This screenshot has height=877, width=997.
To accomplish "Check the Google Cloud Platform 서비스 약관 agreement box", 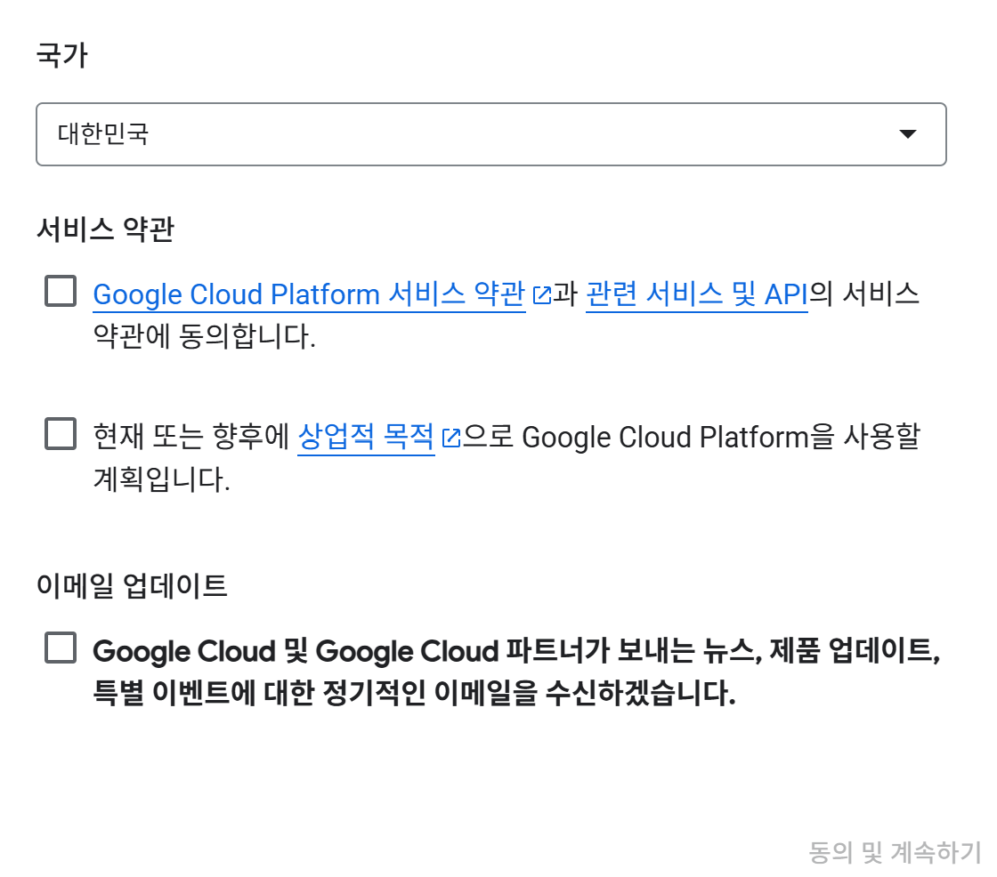I will pos(61,291).
